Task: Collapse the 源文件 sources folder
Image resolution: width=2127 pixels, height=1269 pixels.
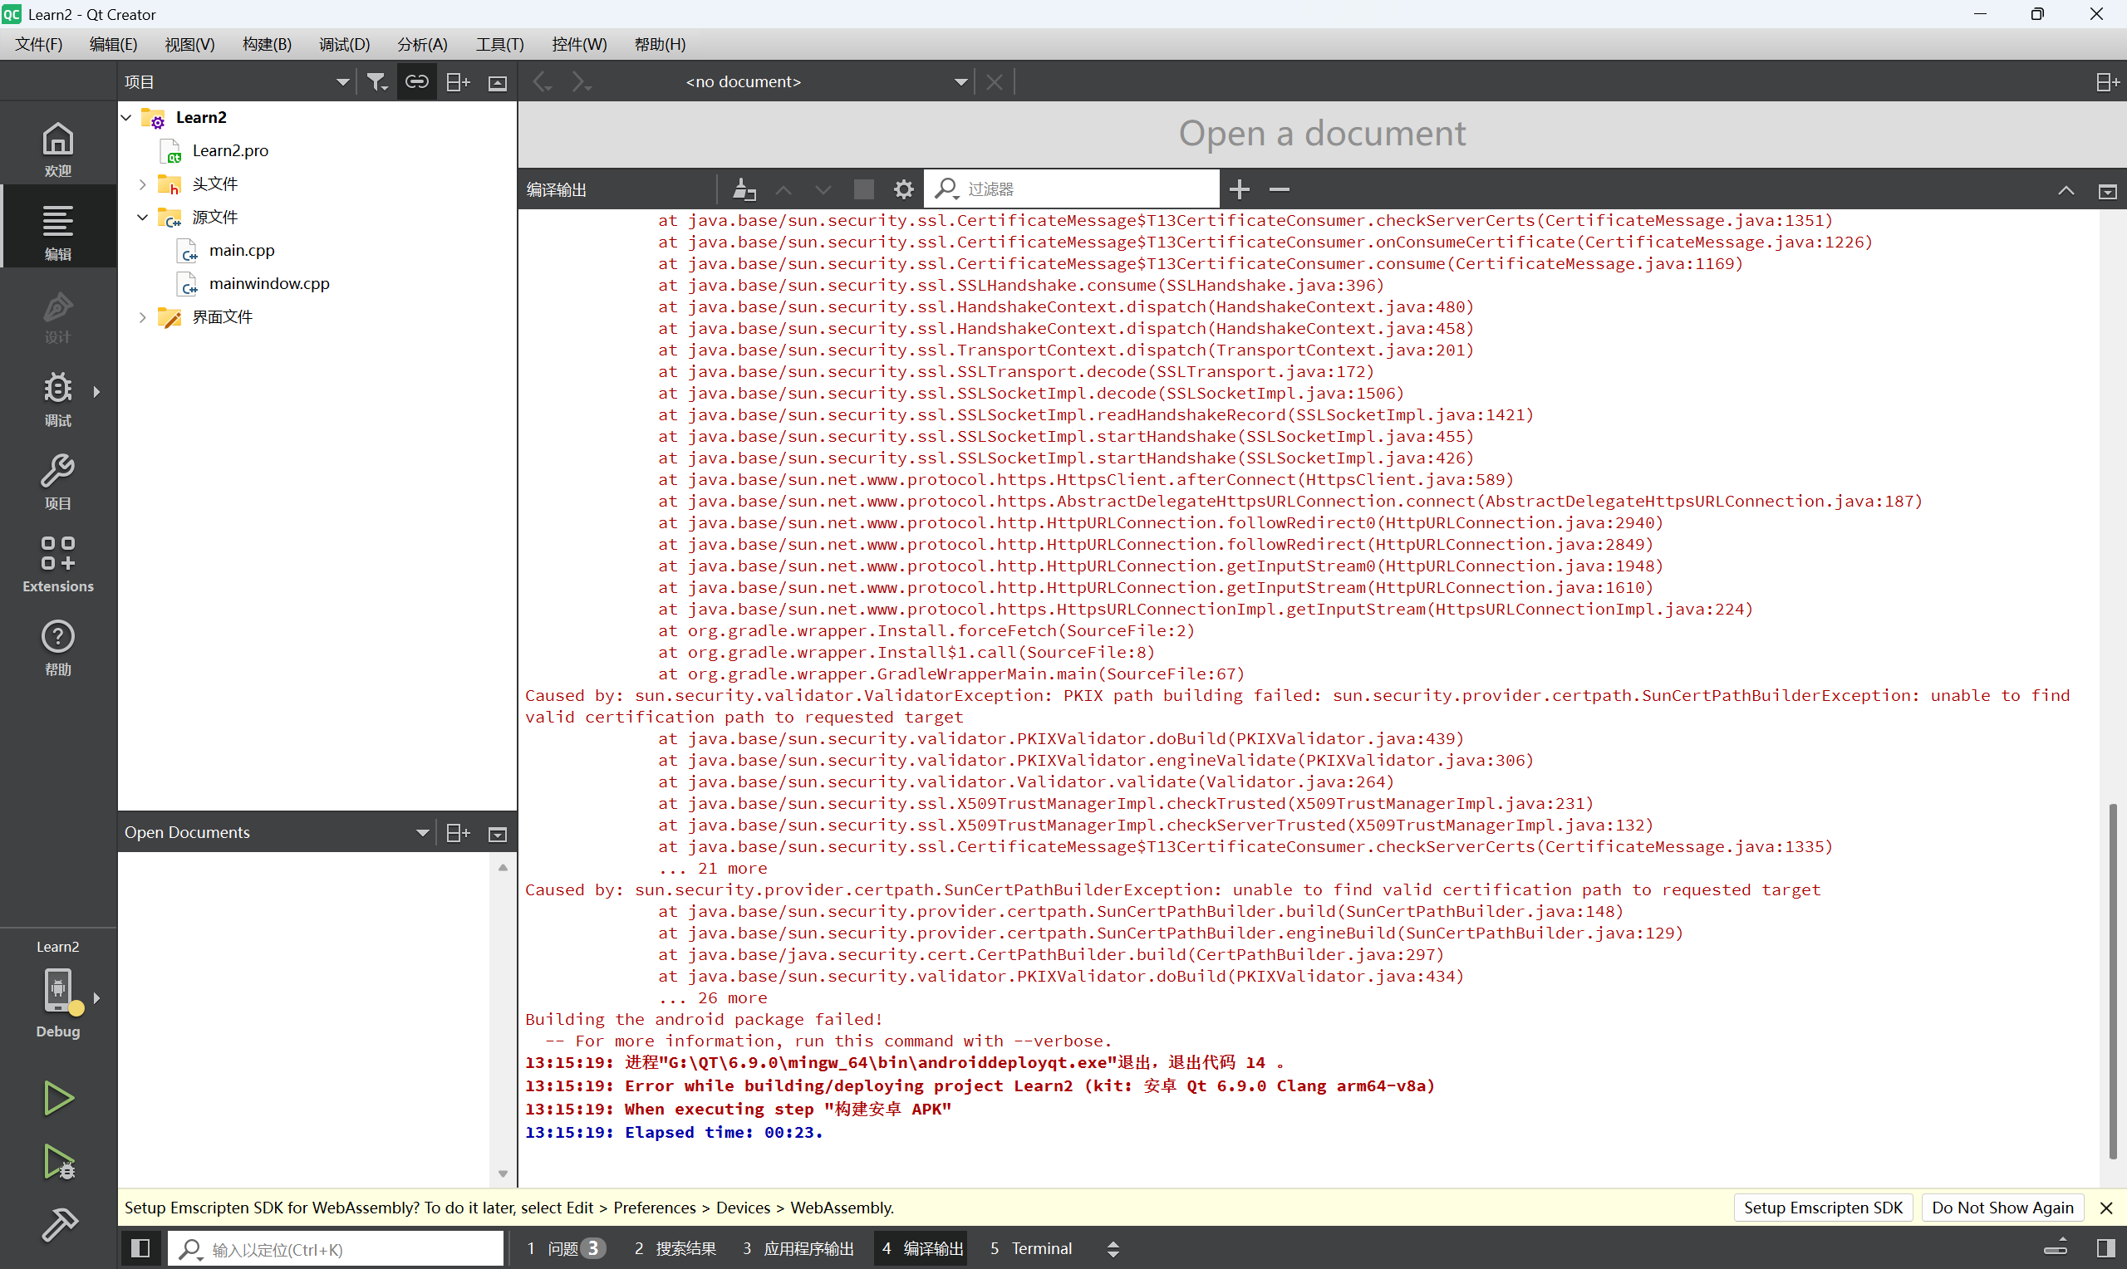Action: click(x=143, y=218)
